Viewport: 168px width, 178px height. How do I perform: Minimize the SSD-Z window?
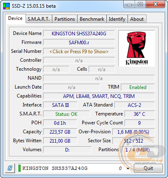[x=129, y=4]
